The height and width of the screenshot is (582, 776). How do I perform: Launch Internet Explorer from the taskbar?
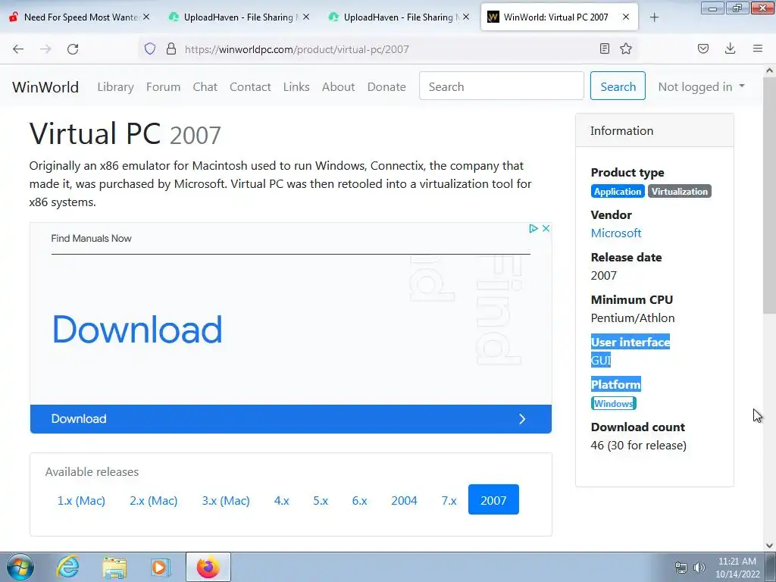(x=67, y=567)
